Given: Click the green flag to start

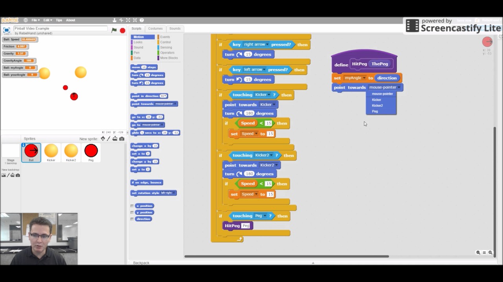Looking at the screenshot, I should pyautogui.click(x=114, y=30).
